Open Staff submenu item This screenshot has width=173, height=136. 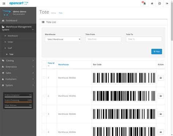coord(18,48)
